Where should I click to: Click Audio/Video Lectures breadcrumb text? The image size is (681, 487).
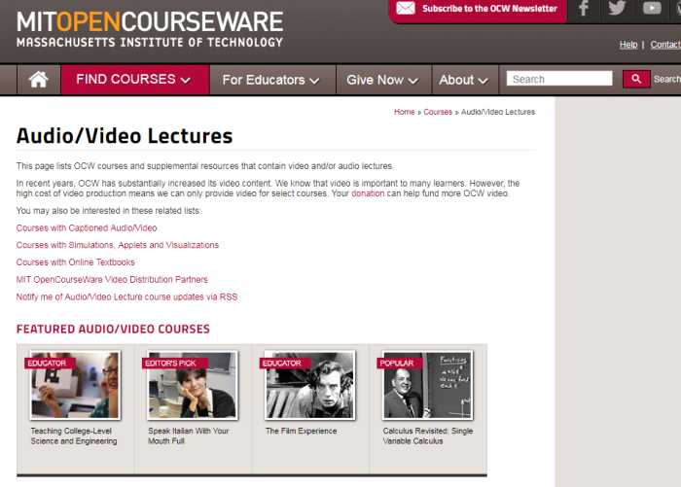(x=498, y=112)
